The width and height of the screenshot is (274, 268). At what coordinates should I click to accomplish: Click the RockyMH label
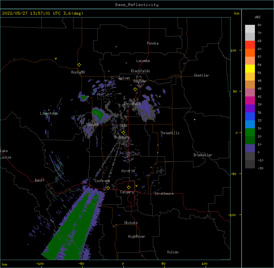(78, 72)
